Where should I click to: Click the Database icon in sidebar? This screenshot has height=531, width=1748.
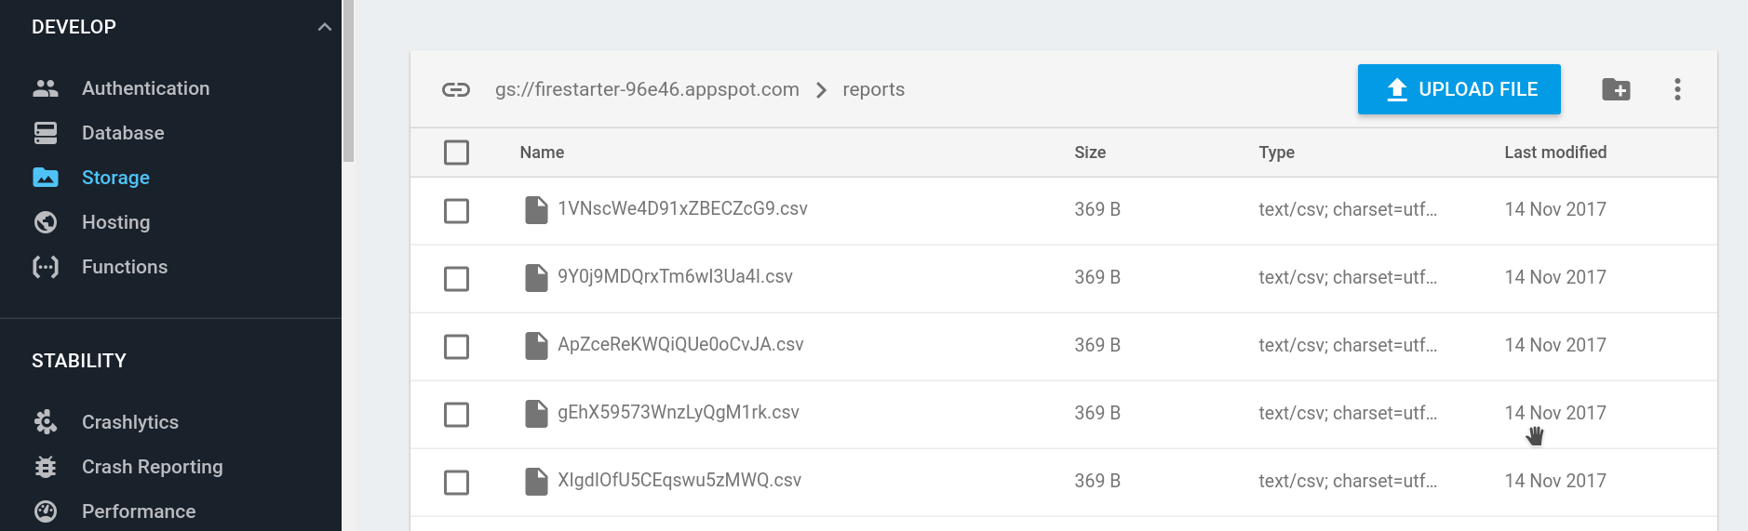pos(45,133)
